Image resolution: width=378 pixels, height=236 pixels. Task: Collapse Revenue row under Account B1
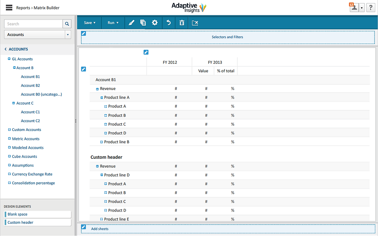coord(97,89)
